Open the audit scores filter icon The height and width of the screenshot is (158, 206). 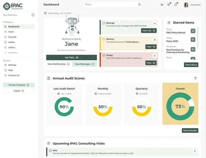195,78
